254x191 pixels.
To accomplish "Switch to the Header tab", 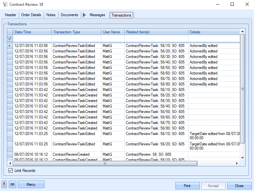I will click(x=11, y=15).
